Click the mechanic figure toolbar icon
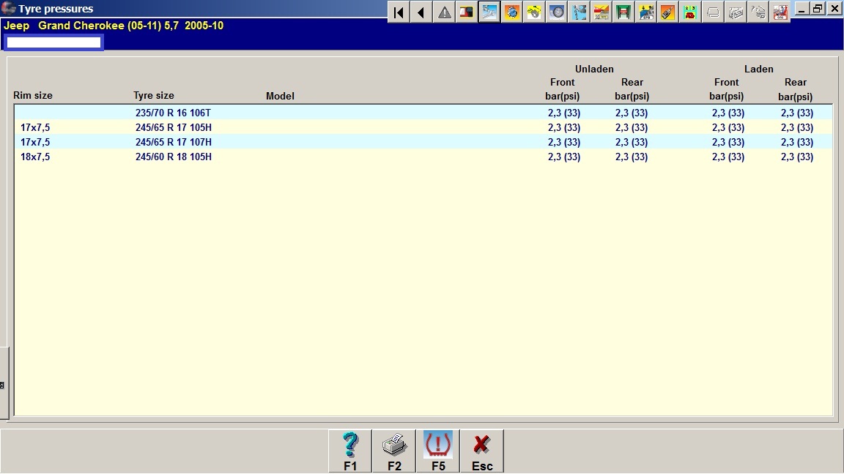The height and width of the screenshot is (474, 844). point(580,12)
